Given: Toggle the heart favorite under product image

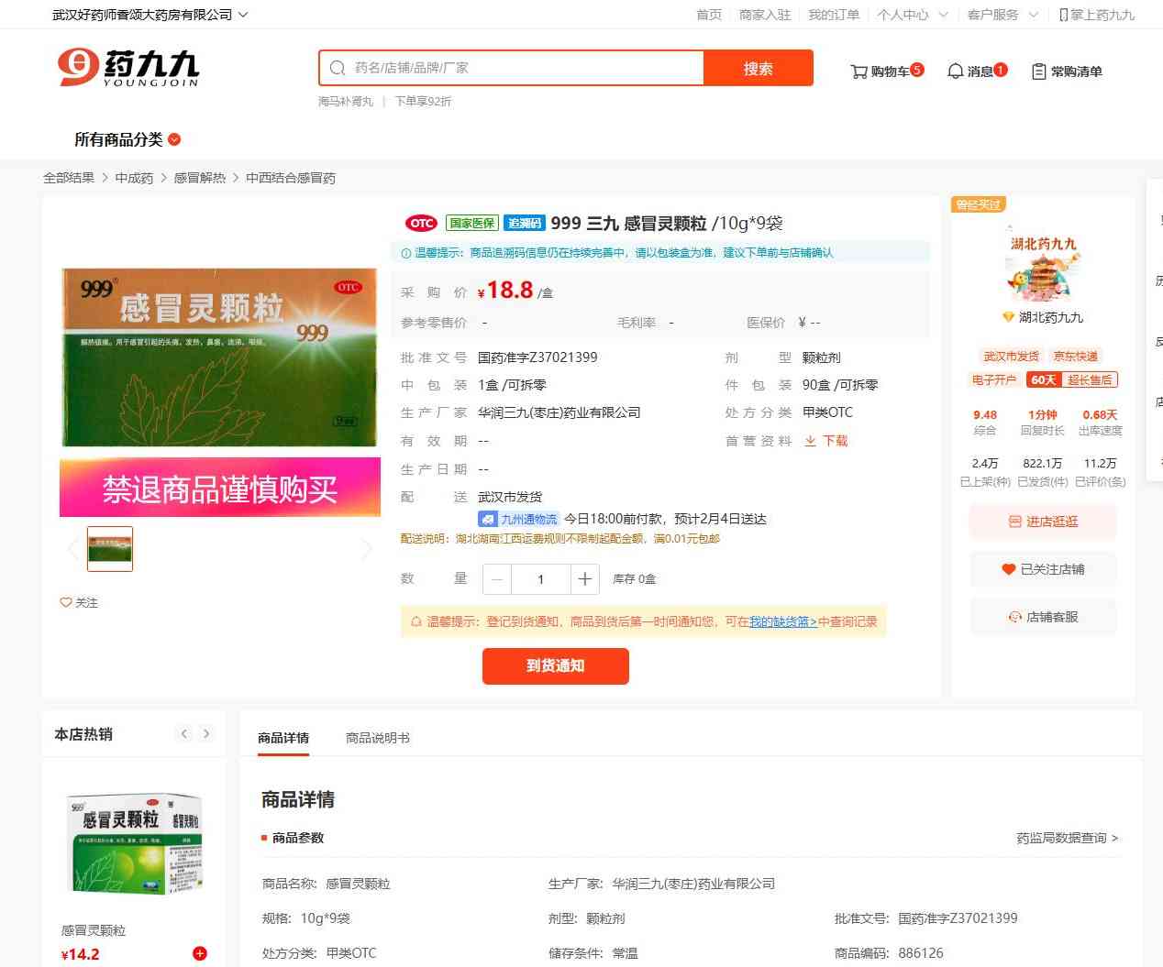Looking at the screenshot, I should (x=66, y=602).
